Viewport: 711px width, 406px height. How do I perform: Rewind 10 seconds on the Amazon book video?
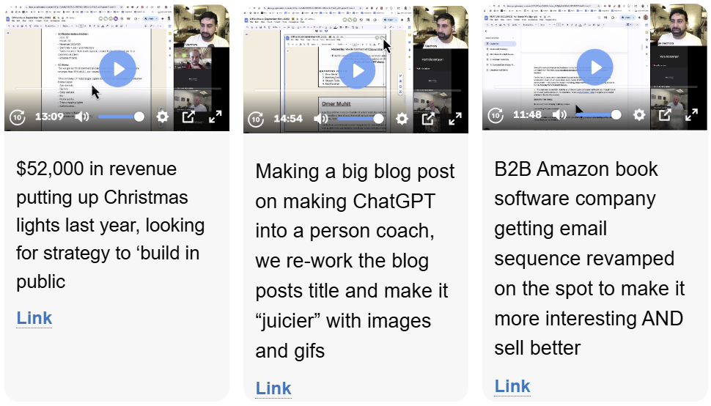pos(496,115)
